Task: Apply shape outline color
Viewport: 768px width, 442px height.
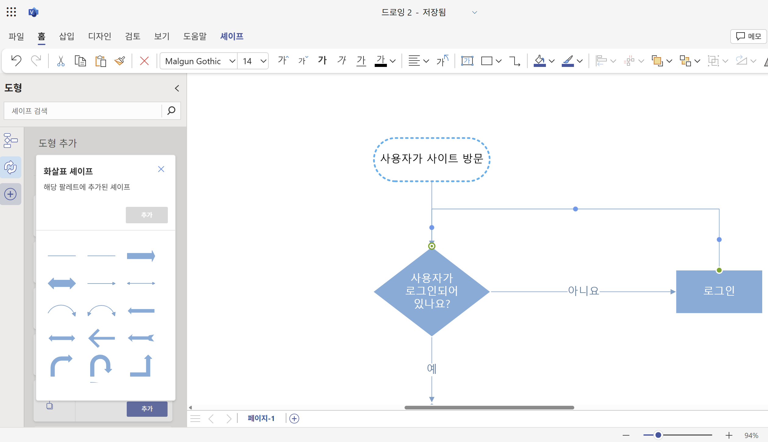Action: [568, 61]
